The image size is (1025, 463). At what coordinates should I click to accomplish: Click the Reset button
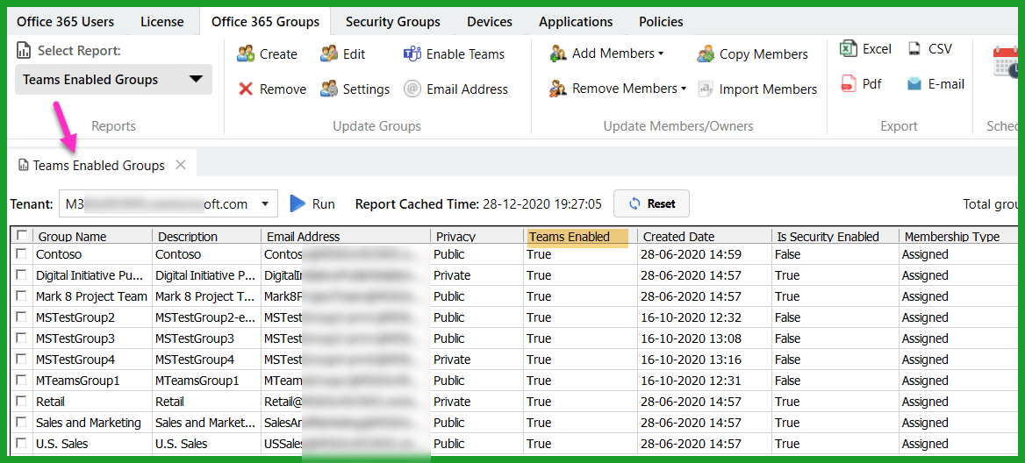click(x=652, y=203)
